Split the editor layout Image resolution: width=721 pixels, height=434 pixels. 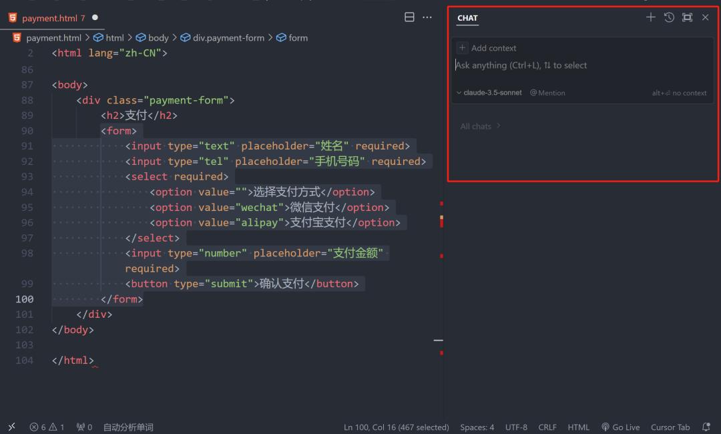[410, 17]
